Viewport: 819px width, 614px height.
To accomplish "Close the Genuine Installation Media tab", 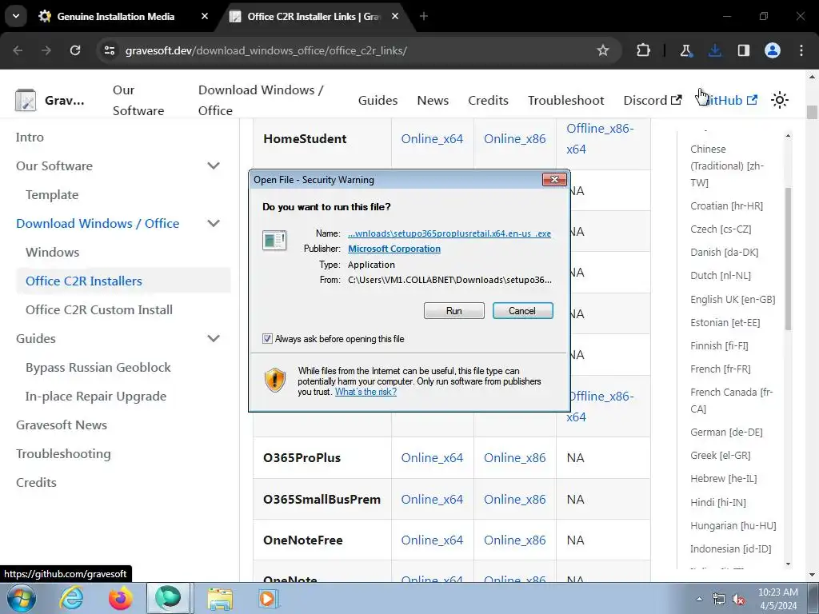I will 205,16.
